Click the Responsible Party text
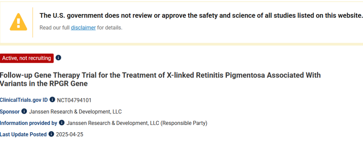The width and height of the screenshot is (363, 143). [184, 123]
